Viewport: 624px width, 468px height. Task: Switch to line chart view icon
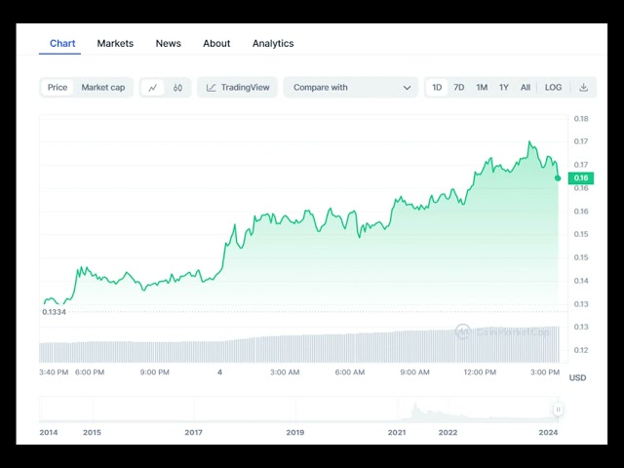[153, 88]
